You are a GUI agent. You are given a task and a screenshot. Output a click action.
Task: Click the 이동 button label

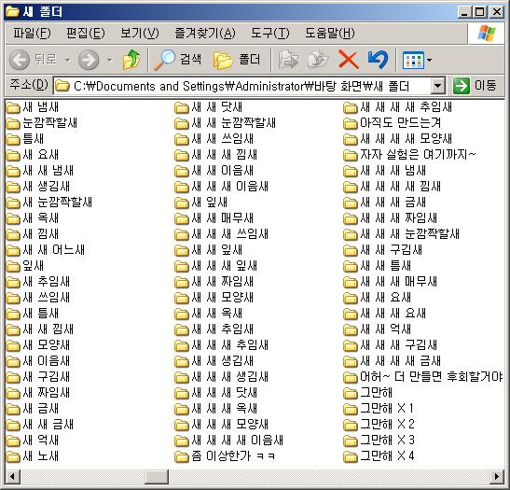(x=485, y=85)
